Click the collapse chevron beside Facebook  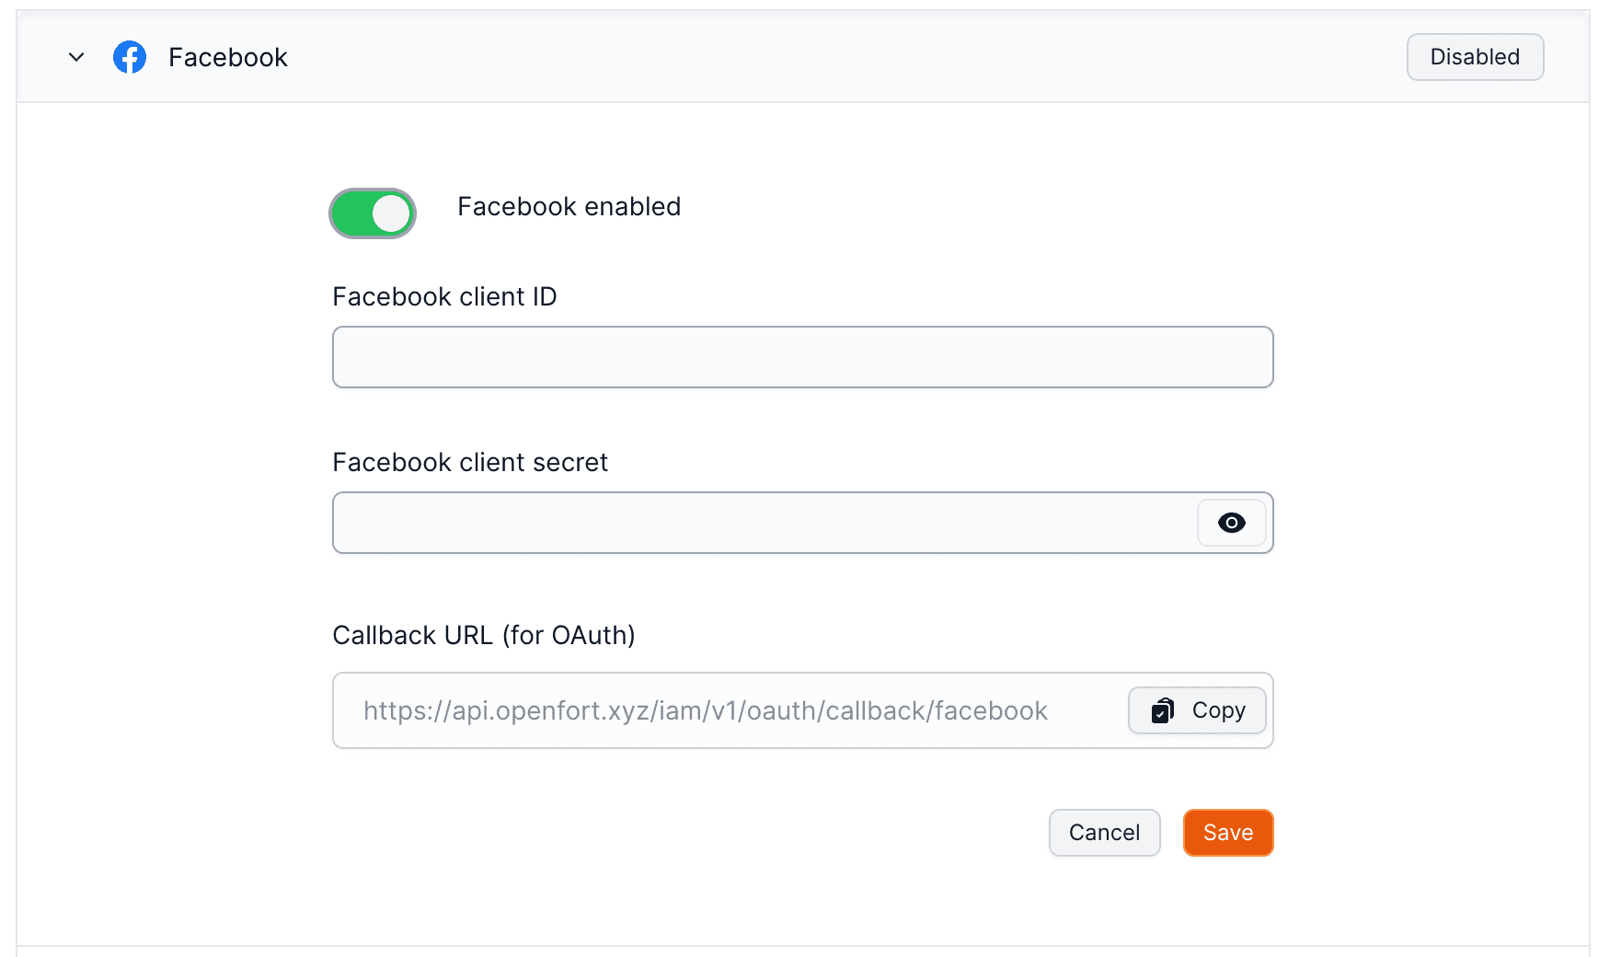coord(76,56)
